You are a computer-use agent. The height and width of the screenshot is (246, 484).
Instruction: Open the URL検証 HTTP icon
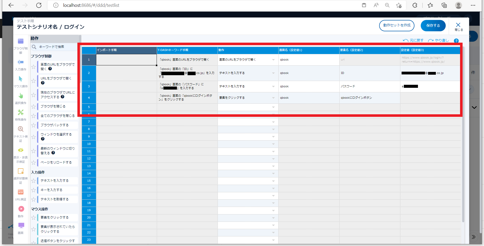point(21,192)
